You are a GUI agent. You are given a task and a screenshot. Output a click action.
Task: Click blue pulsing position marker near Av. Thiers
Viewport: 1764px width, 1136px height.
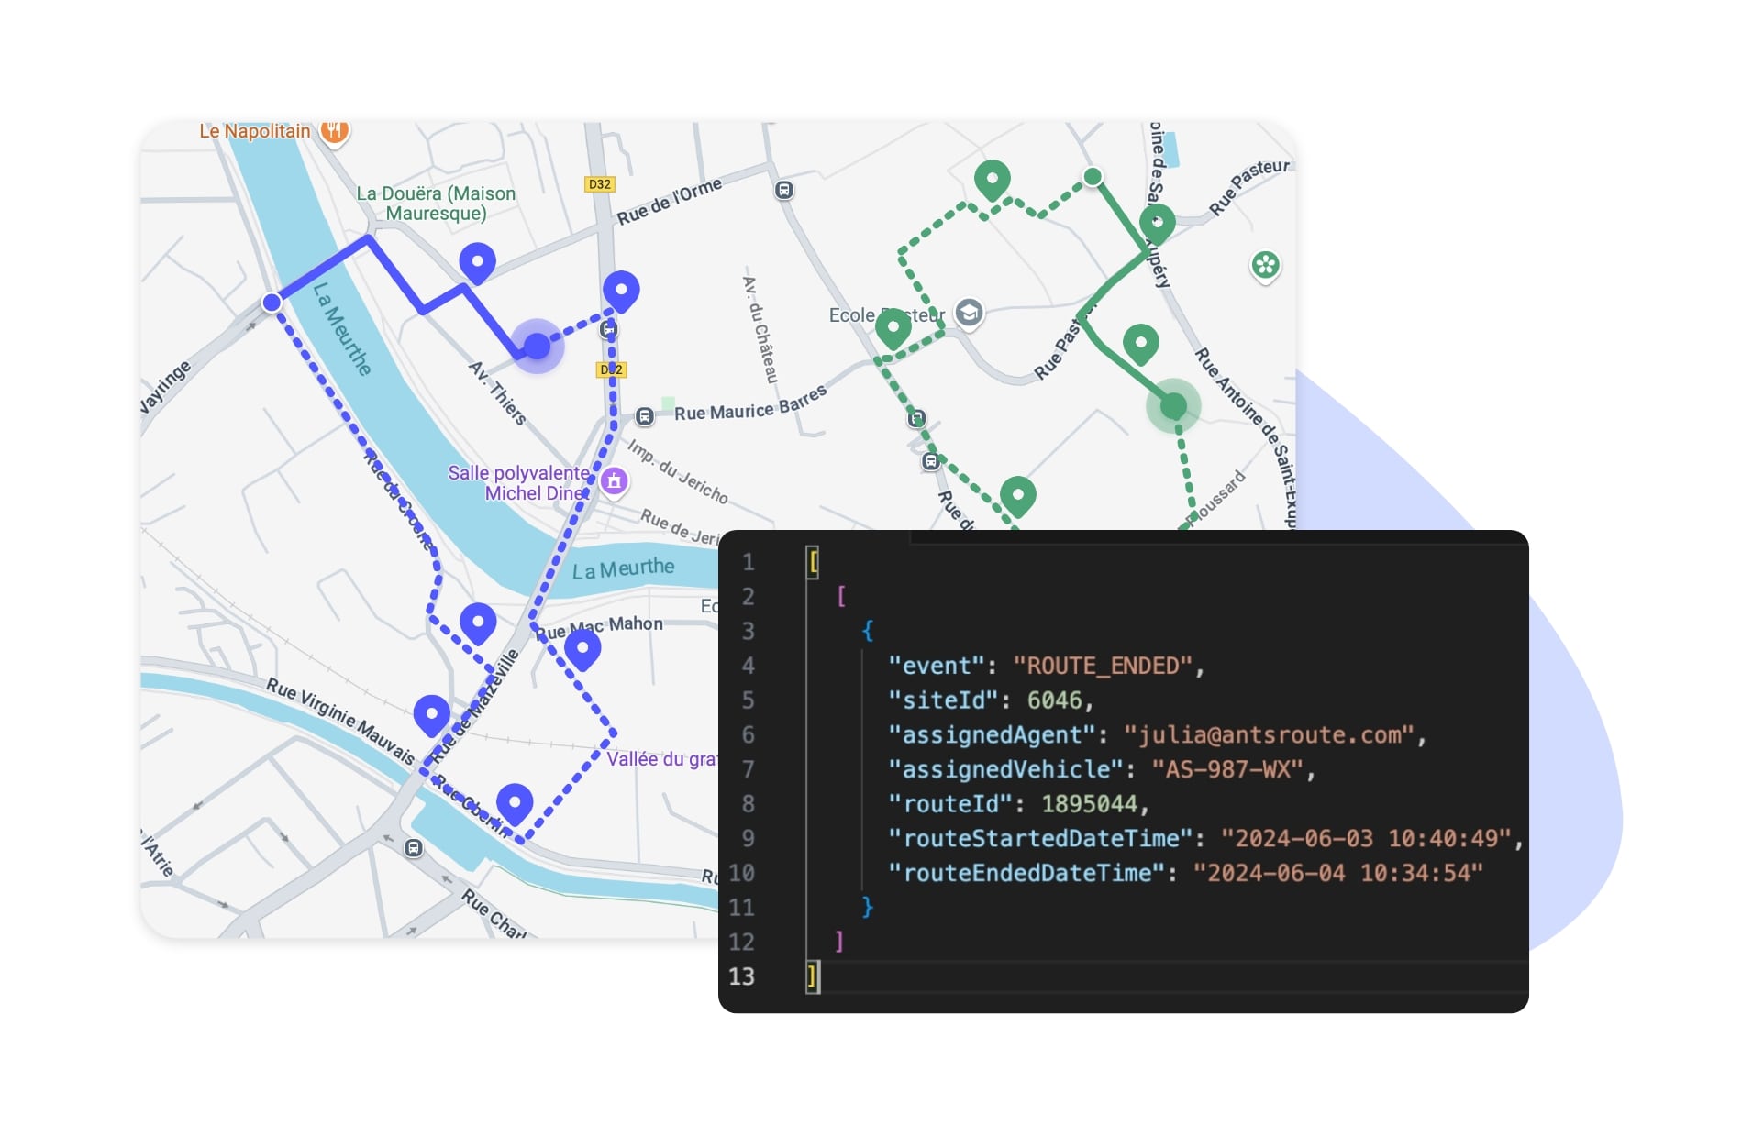537,347
